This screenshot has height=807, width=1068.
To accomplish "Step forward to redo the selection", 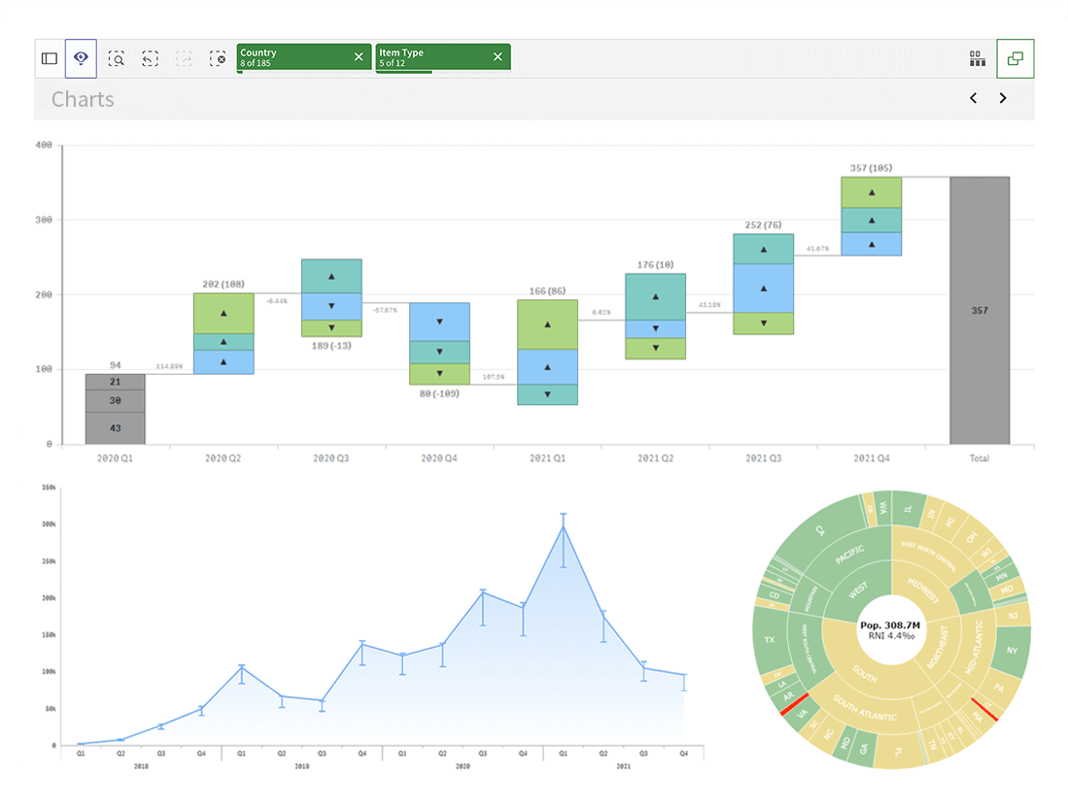I will [184, 58].
